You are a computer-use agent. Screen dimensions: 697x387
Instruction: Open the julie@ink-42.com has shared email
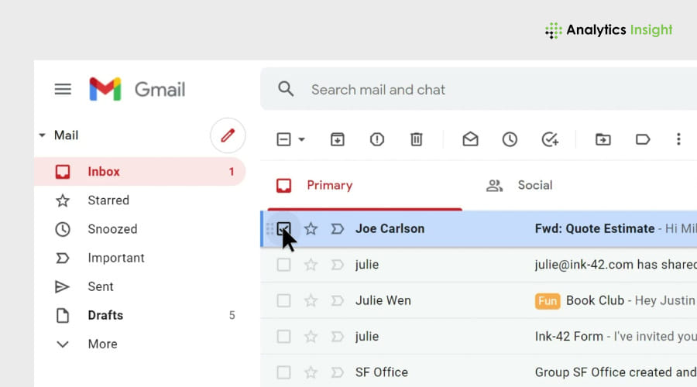click(x=616, y=265)
